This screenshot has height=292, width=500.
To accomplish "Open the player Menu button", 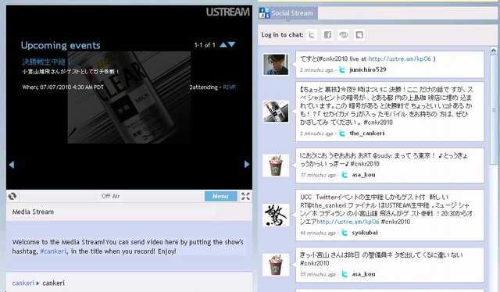I will (220, 196).
